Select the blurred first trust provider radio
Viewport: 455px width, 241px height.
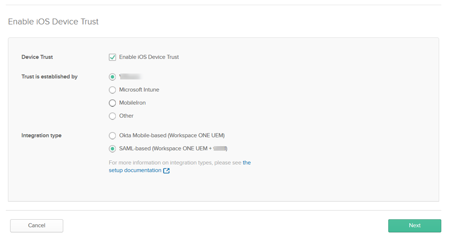tap(113, 77)
